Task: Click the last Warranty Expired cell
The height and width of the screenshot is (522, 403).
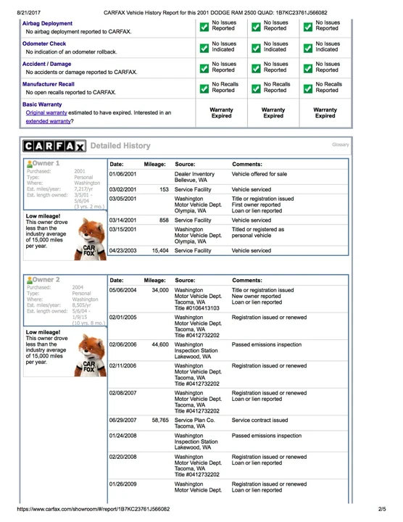Action: coord(325,113)
